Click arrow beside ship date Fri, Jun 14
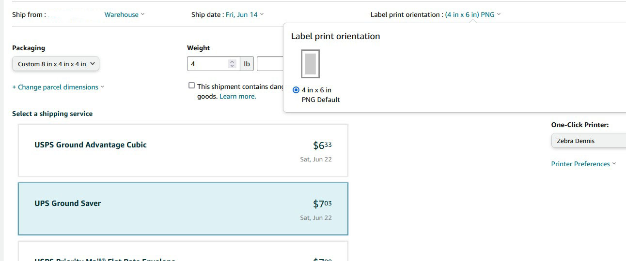This screenshot has height=261, width=626. pos(262,14)
